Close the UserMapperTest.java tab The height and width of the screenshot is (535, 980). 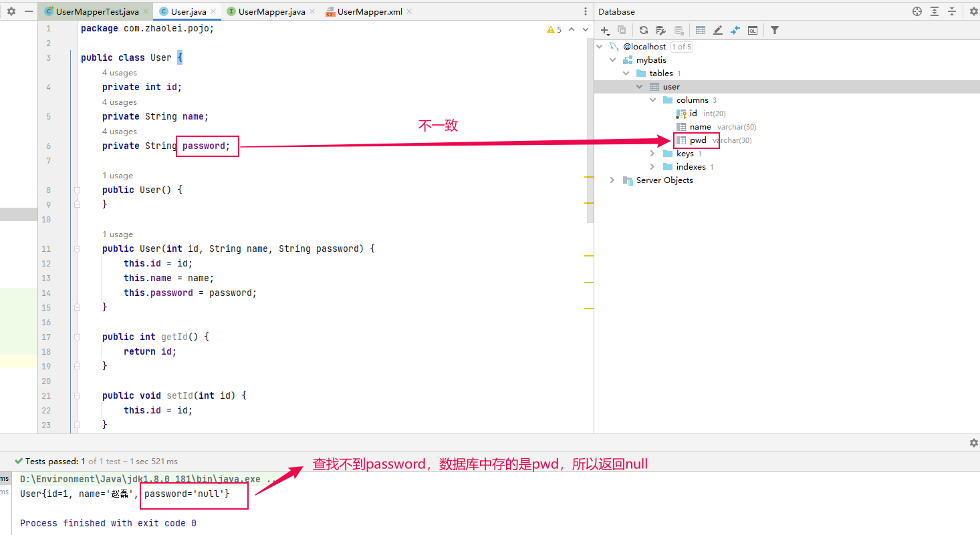click(146, 11)
